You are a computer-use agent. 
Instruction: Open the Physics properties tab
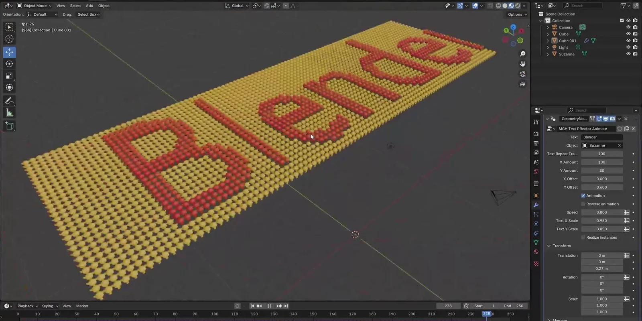point(536,223)
